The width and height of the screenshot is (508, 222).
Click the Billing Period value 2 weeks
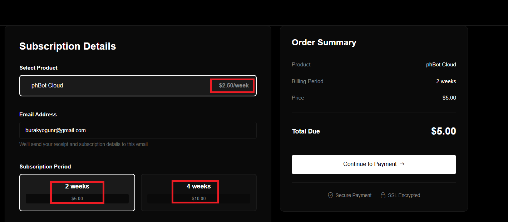(446, 81)
